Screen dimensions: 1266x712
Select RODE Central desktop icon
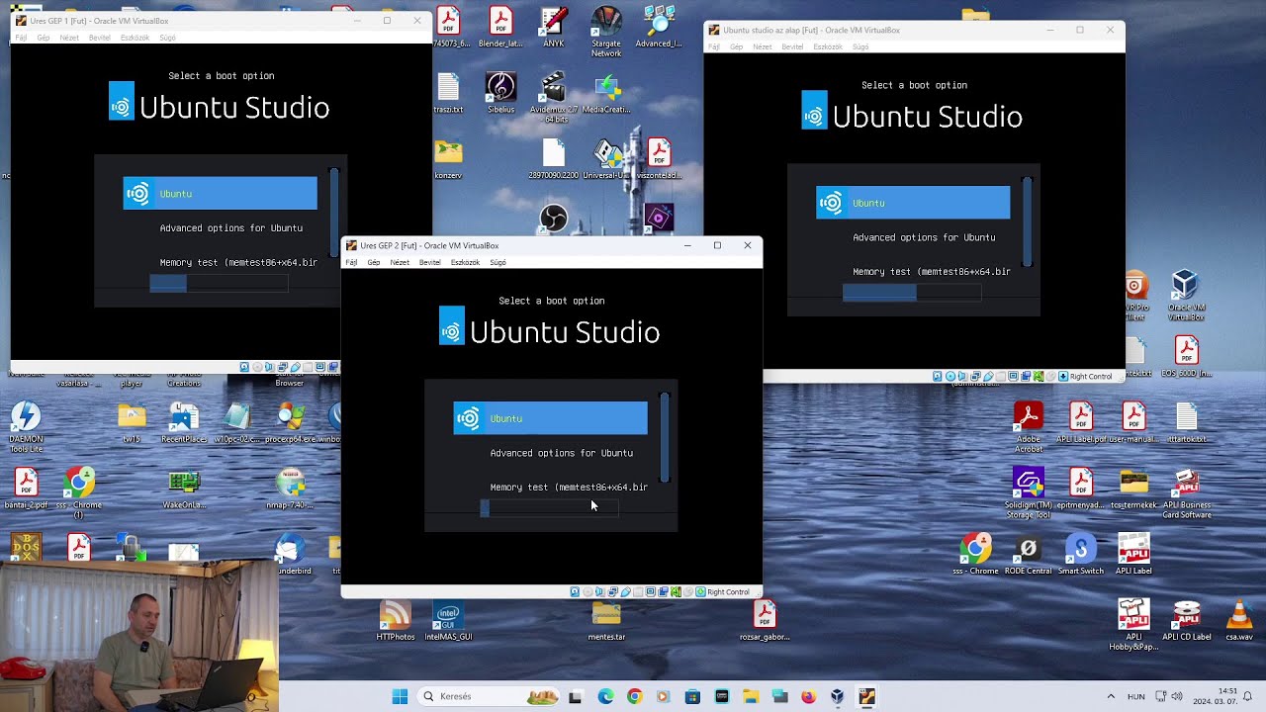(1029, 555)
